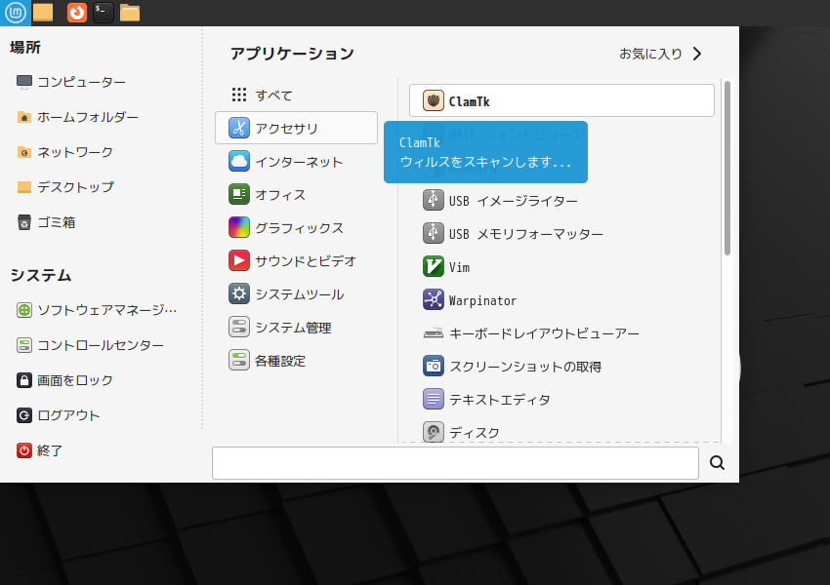This screenshot has height=585, width=830.
Task: Click the 終了 label
Action: click(50, 450)
